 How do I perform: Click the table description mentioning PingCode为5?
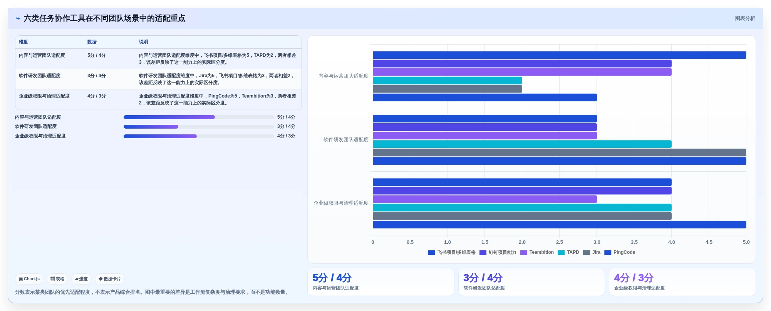(x=218, y=99)
